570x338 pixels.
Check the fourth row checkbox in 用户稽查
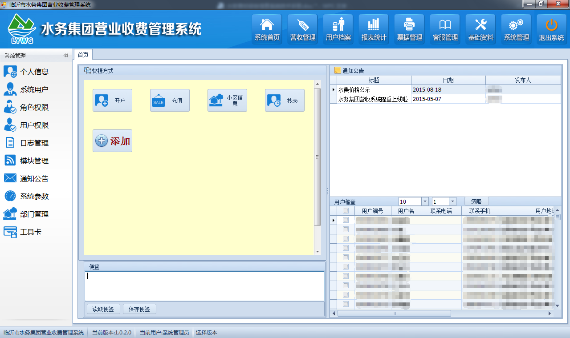pos(346,248)
